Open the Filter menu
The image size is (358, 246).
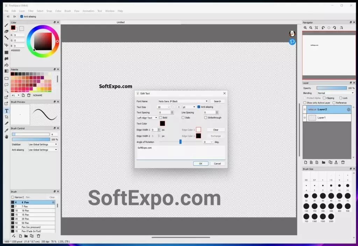click(31, 11)
